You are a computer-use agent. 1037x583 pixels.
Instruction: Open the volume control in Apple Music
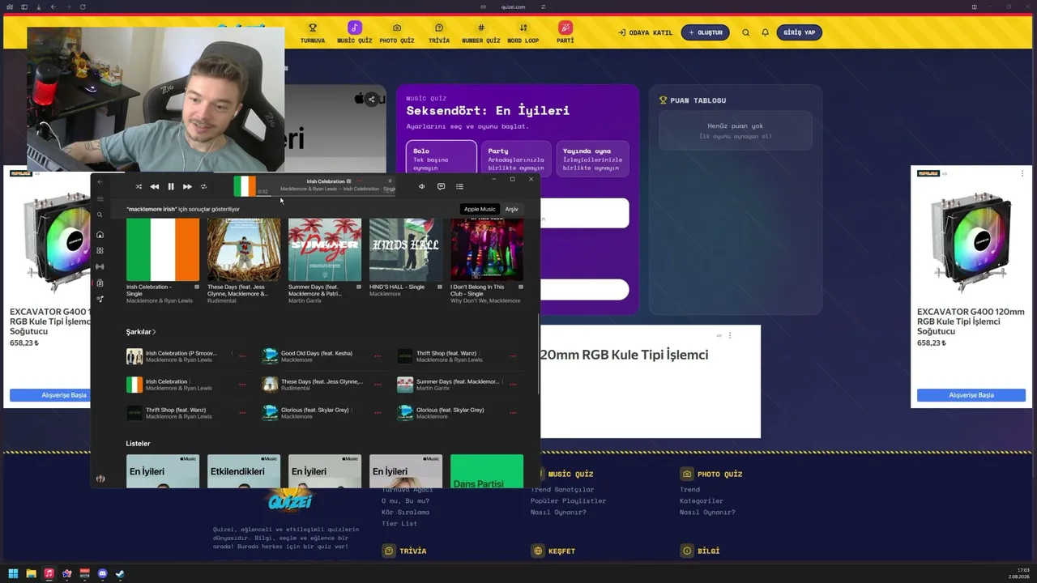pos(421,187)
